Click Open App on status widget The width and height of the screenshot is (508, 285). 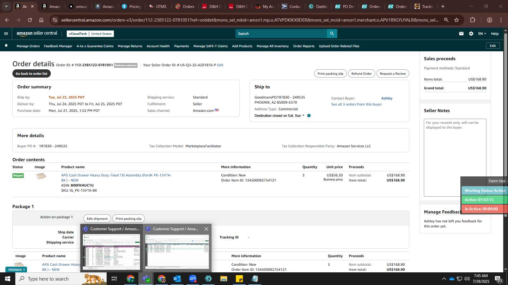pyautogui.click(x=497, y=181)
